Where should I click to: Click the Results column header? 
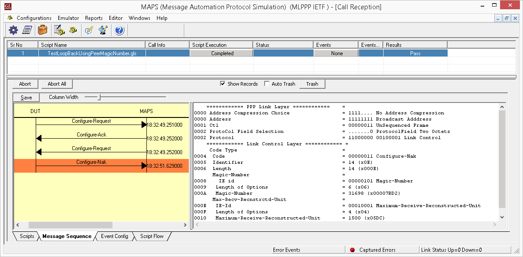[415, 45]
